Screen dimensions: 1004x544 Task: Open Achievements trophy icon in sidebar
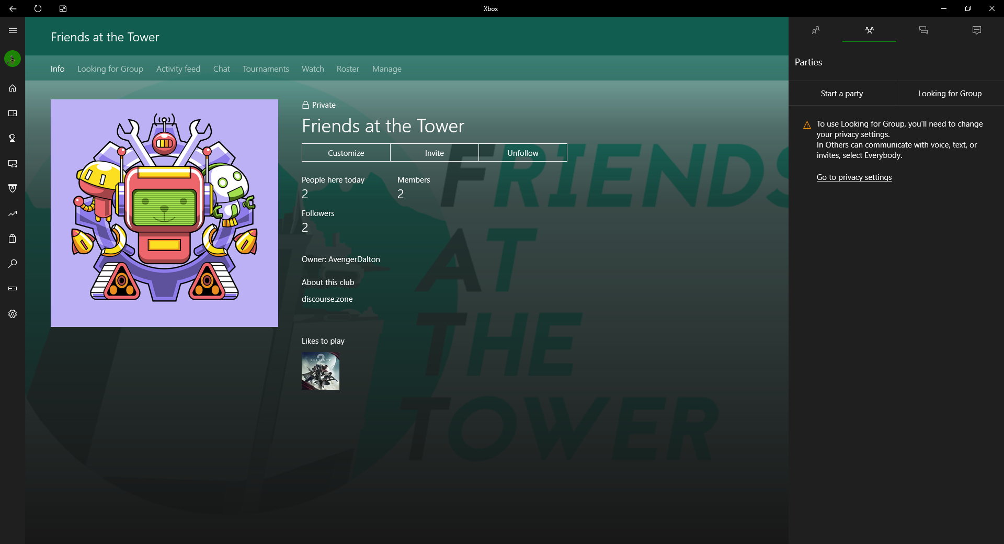(13, 138)
